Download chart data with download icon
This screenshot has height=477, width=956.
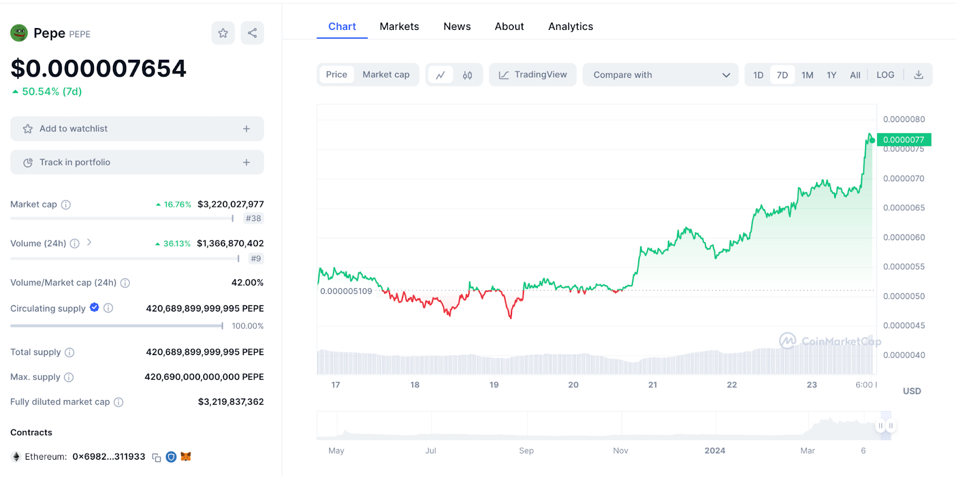pyautogui.click(x=919, y=75)
